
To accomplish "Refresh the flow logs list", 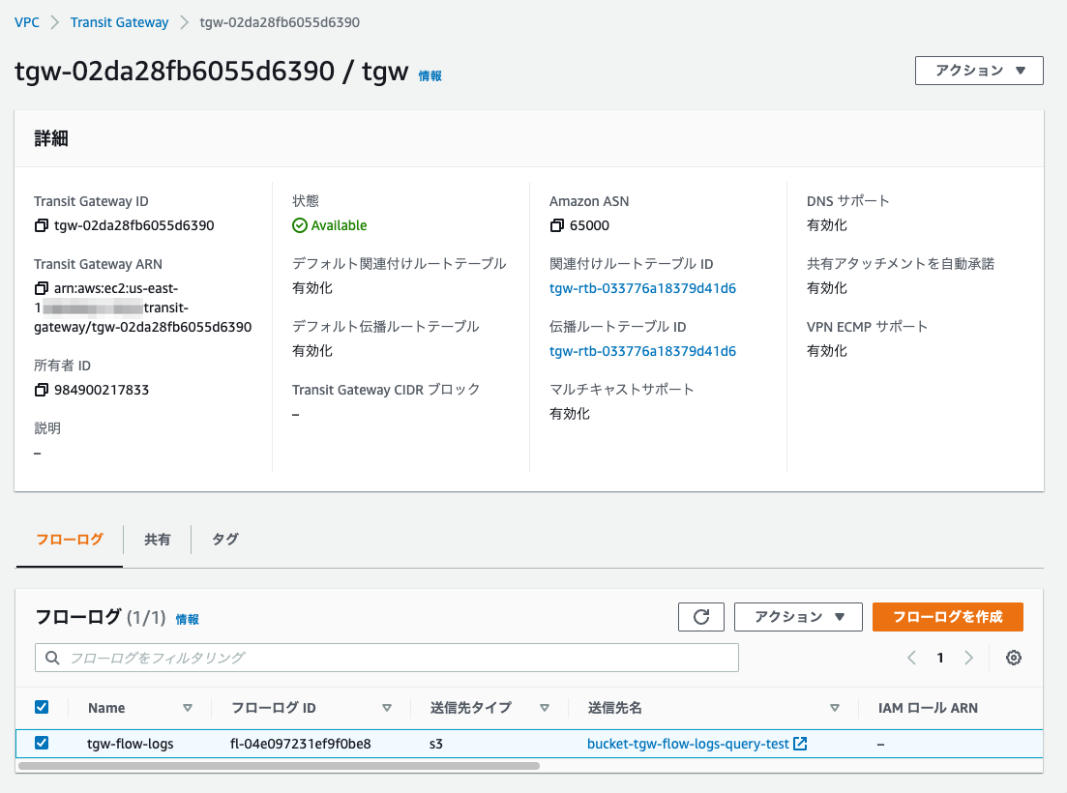I will click(x=701, y=617).
